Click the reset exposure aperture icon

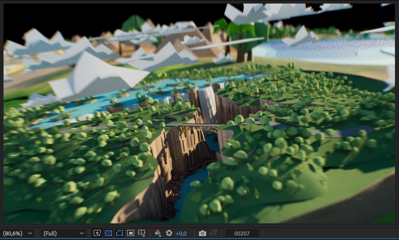click(169, 233)
